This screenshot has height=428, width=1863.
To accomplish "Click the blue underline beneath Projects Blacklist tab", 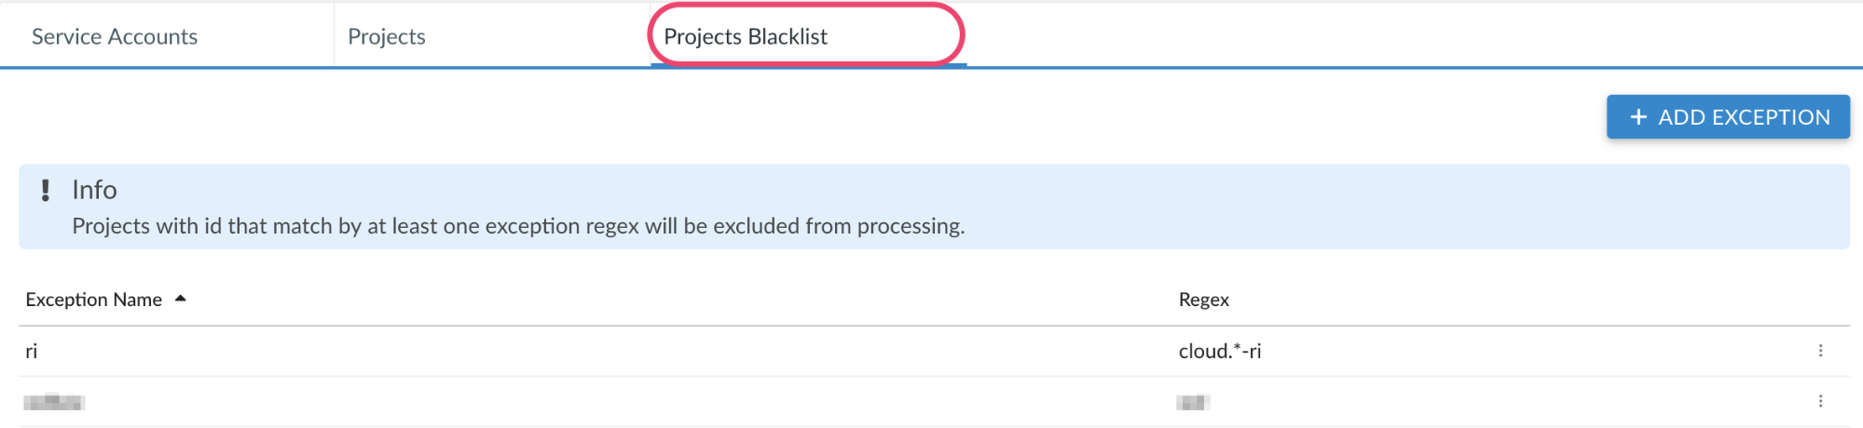I will [x=808, y=66].
